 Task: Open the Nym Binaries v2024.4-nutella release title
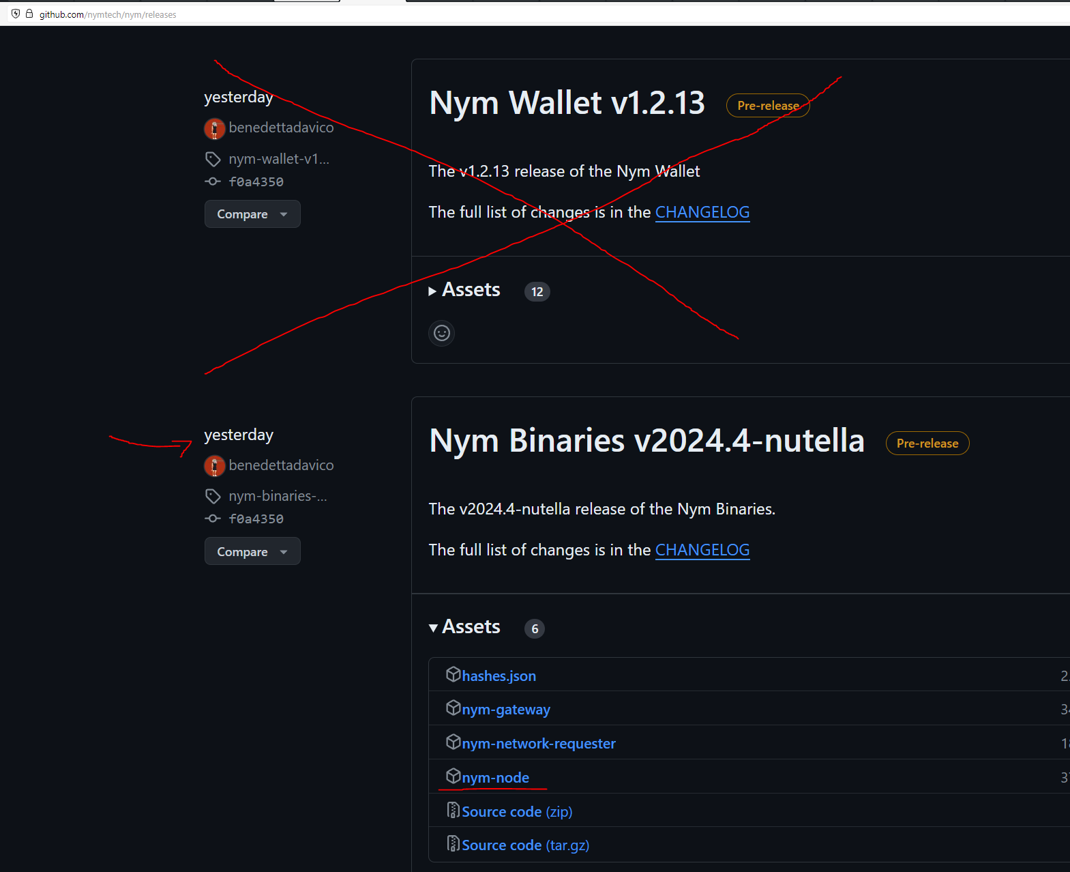(647, 441)
